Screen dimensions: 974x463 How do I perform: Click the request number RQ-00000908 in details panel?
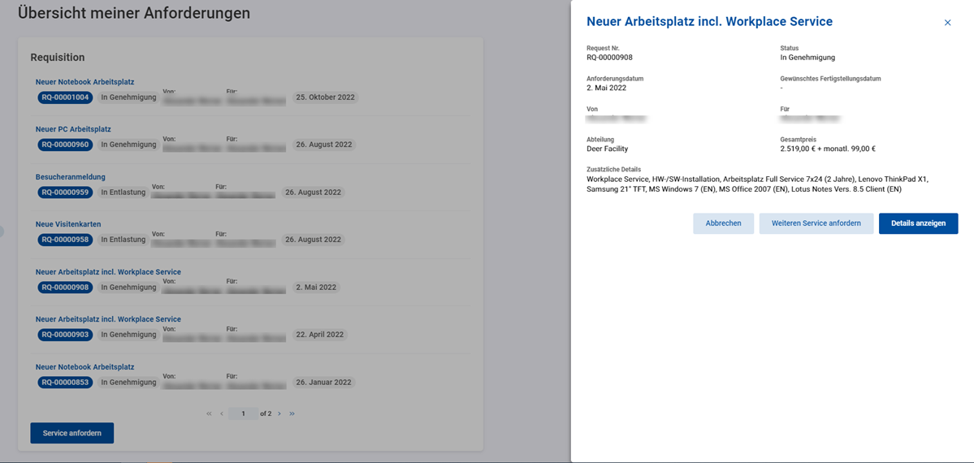610,58
